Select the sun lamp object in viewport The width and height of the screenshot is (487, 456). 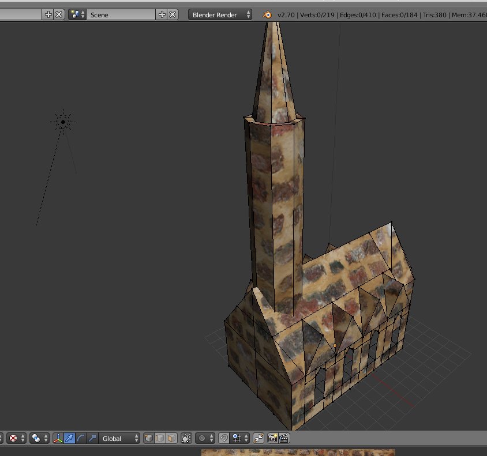point(63,122)
